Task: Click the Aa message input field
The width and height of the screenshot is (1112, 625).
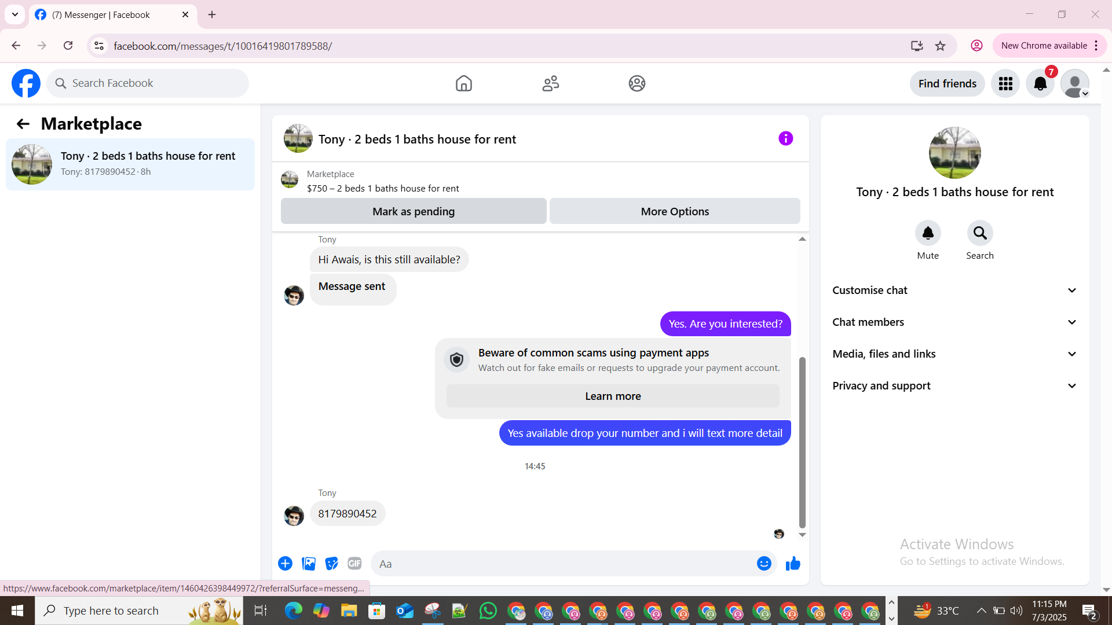Action: tap(562, 564)
